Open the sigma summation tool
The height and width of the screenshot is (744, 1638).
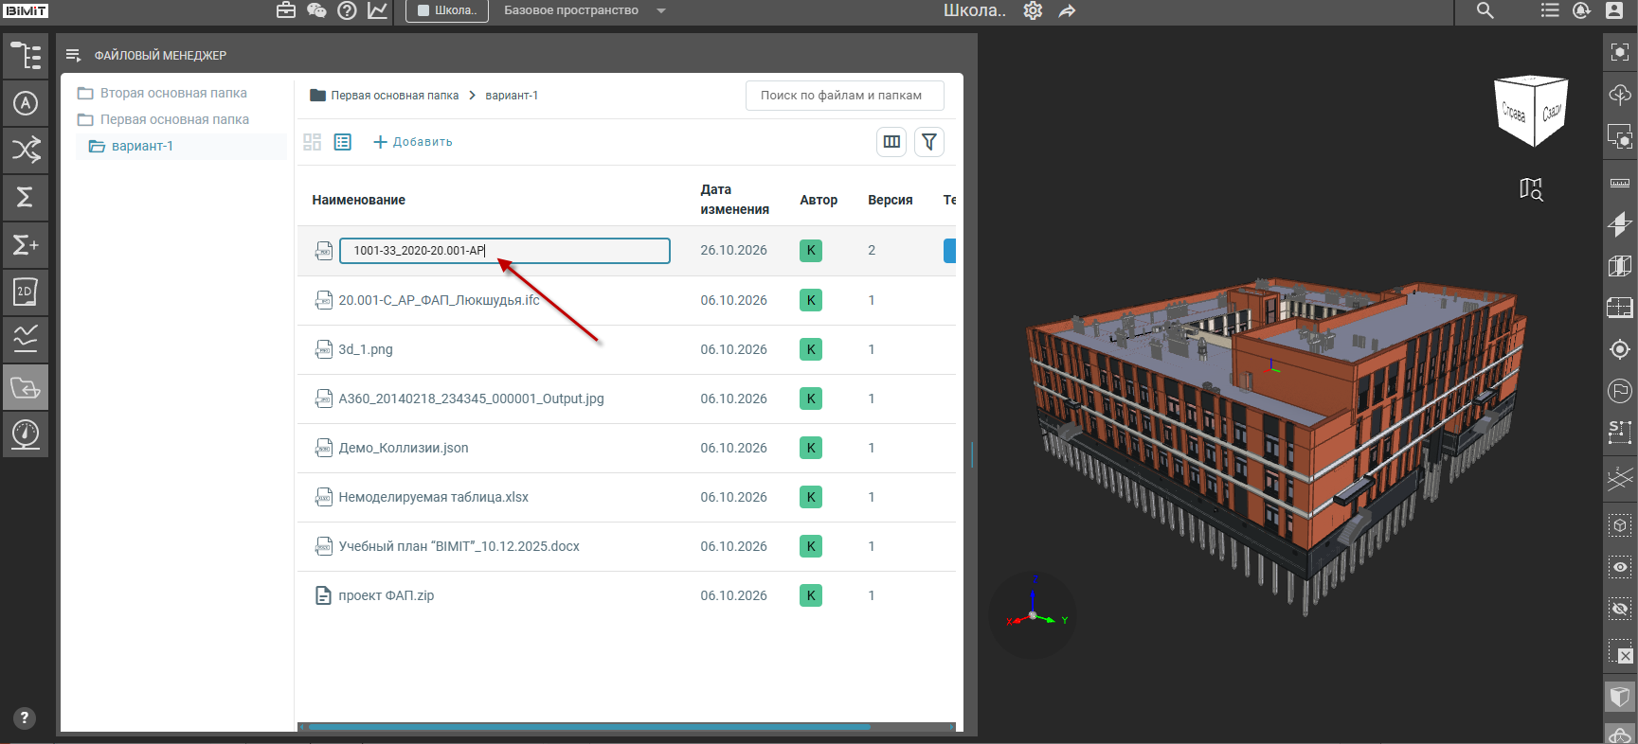[x=26, y=197]
